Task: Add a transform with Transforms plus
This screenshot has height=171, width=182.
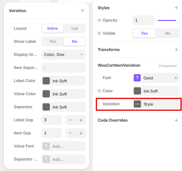Action: click(176, 50)
